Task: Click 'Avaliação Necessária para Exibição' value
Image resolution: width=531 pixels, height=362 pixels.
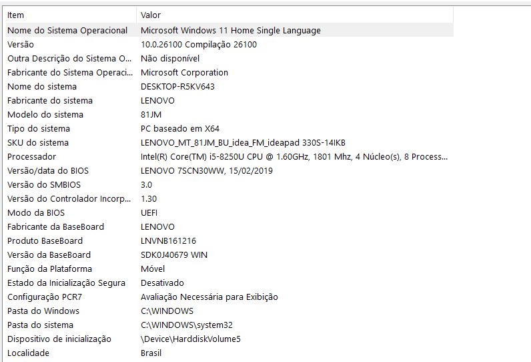Action: pyautogui.click(x=209, y=297)
